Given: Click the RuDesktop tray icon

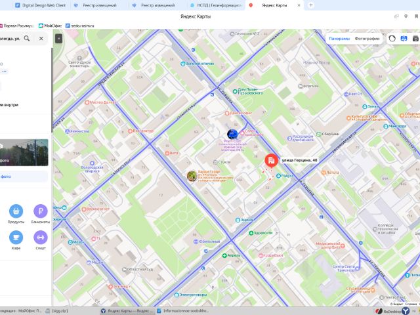Looking at the screenshot, I should pos(379,311).
